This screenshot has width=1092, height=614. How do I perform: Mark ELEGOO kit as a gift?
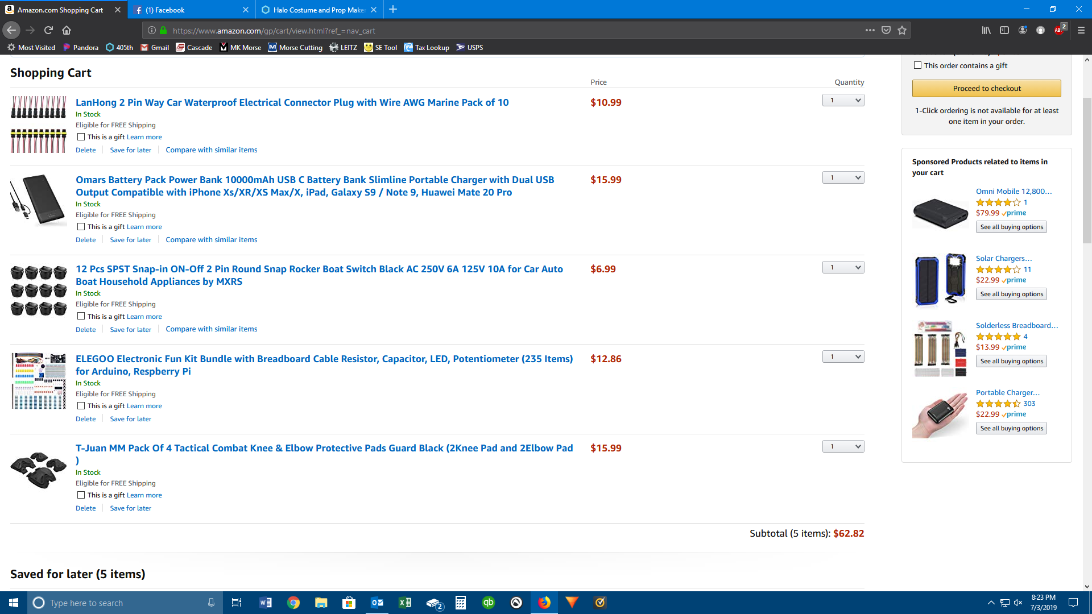[x=81, y=406]
